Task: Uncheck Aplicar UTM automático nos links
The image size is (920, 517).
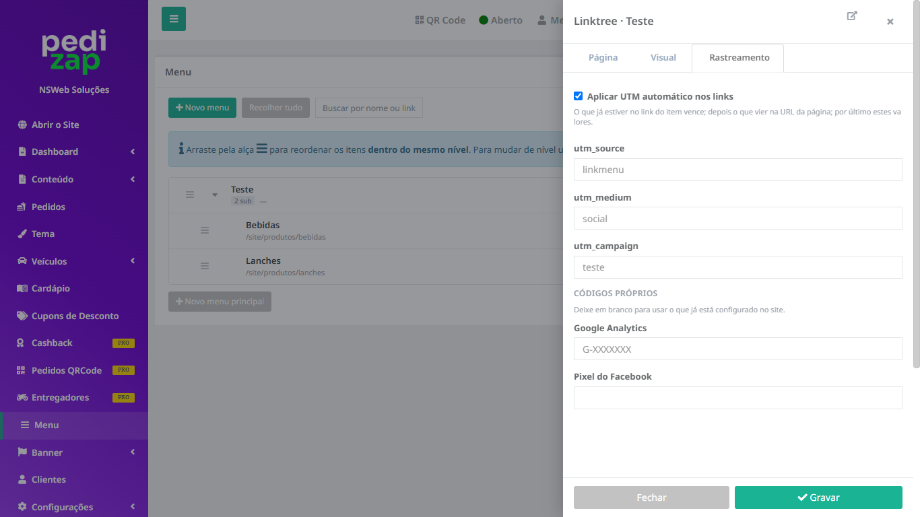Action: point(578,96)
